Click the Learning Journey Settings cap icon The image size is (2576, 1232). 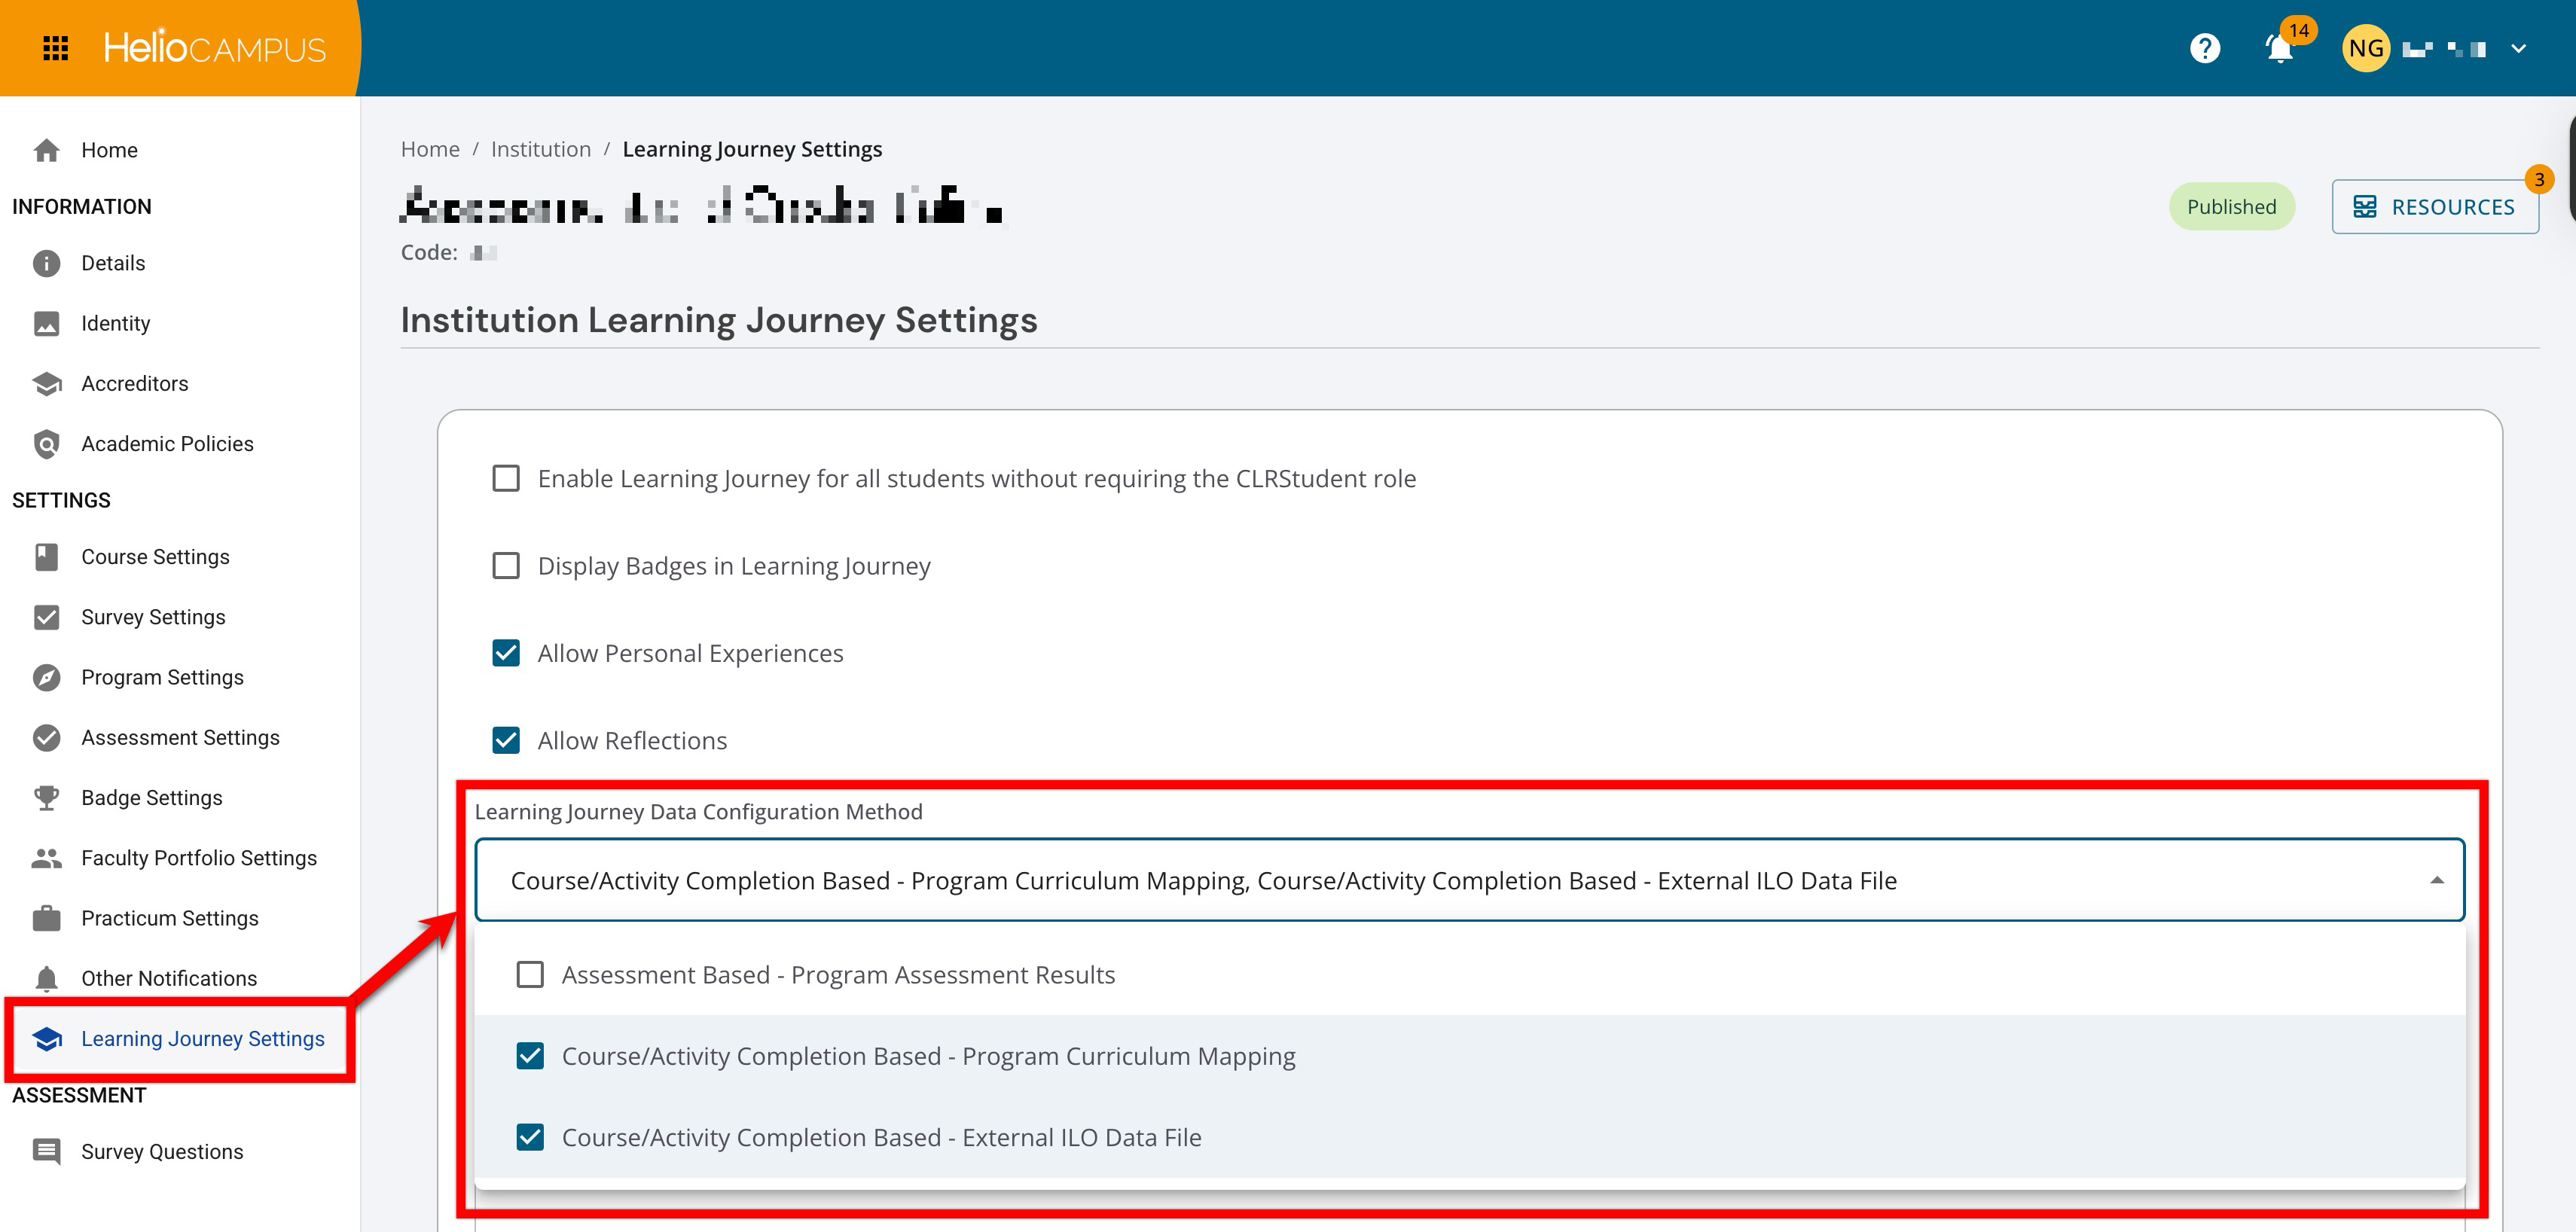point(46,1039)
